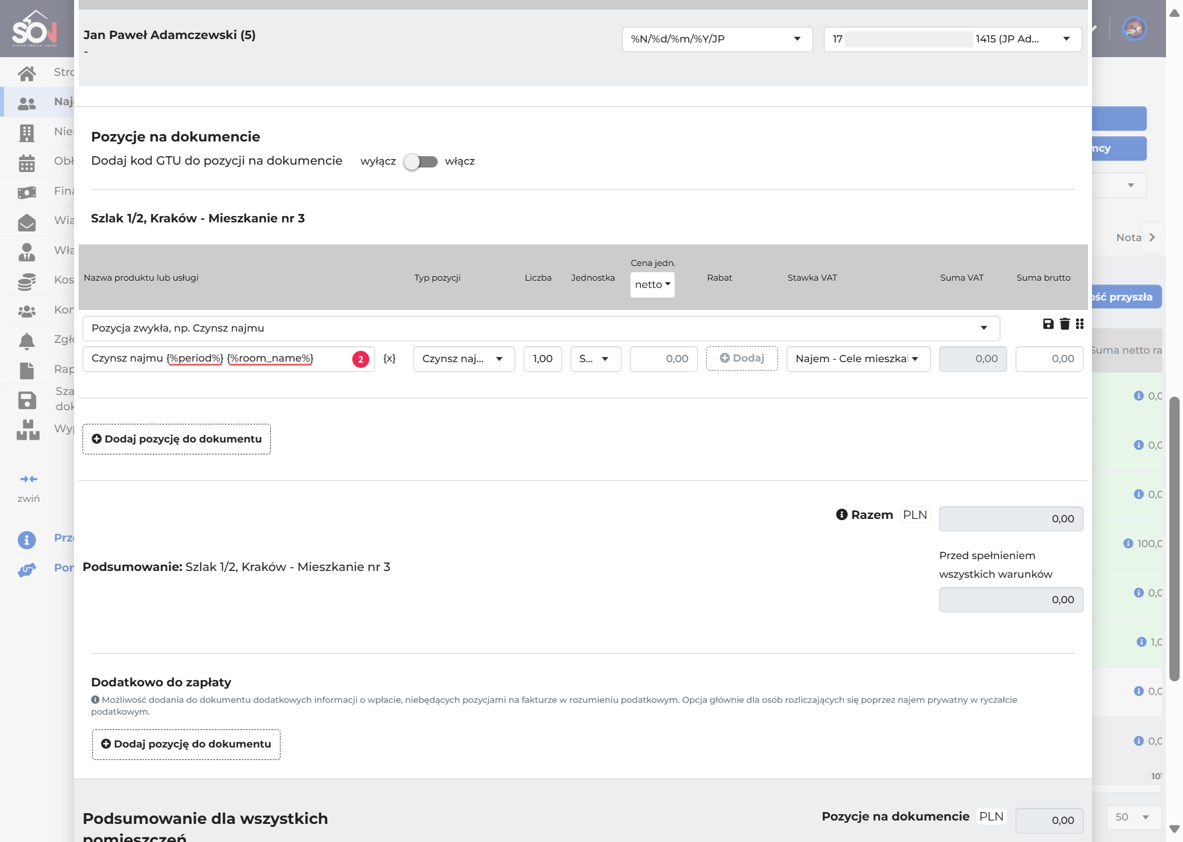Click the Dodaj discount button
This screenshot has height=842, width=1183.
pos(742,358)
